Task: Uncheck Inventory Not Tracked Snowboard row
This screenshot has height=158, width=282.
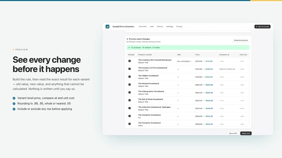Action: 129,61
